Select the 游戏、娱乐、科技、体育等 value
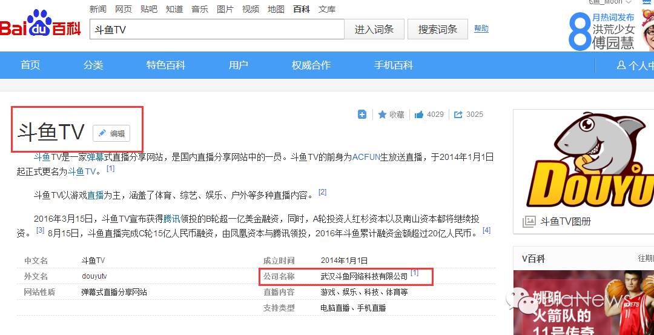Viewport: 654px width, 335px height. pyautogui.click(x=364, y=292)
